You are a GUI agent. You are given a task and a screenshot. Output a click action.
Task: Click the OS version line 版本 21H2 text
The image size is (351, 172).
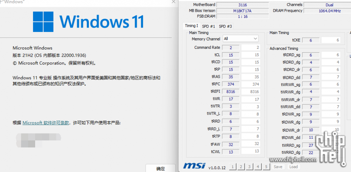(x=49, y=55)
